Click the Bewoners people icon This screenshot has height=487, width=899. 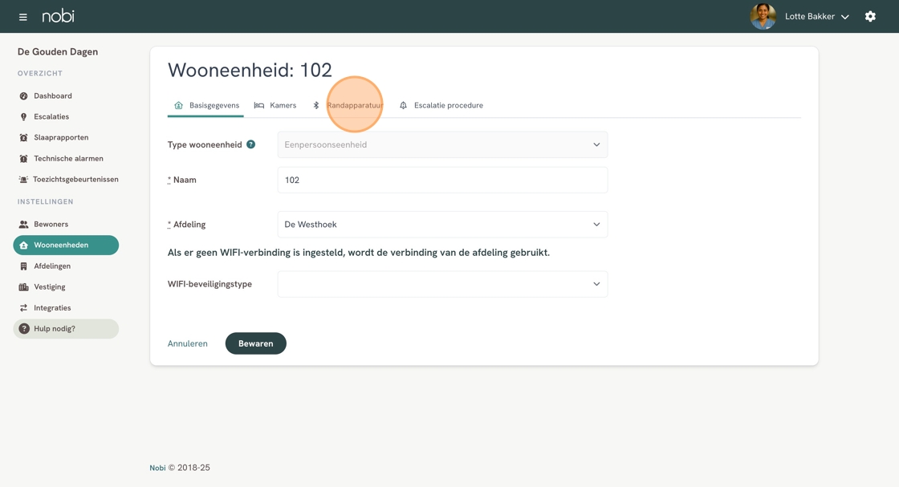[x=23, y=225]
